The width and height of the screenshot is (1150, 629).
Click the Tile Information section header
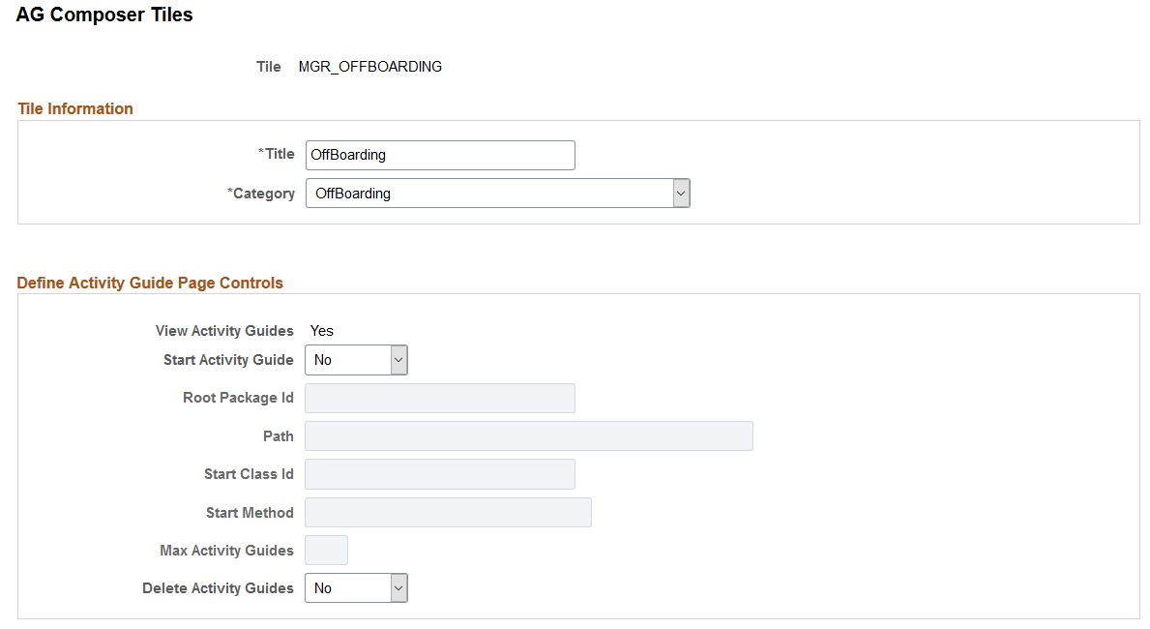75,108
